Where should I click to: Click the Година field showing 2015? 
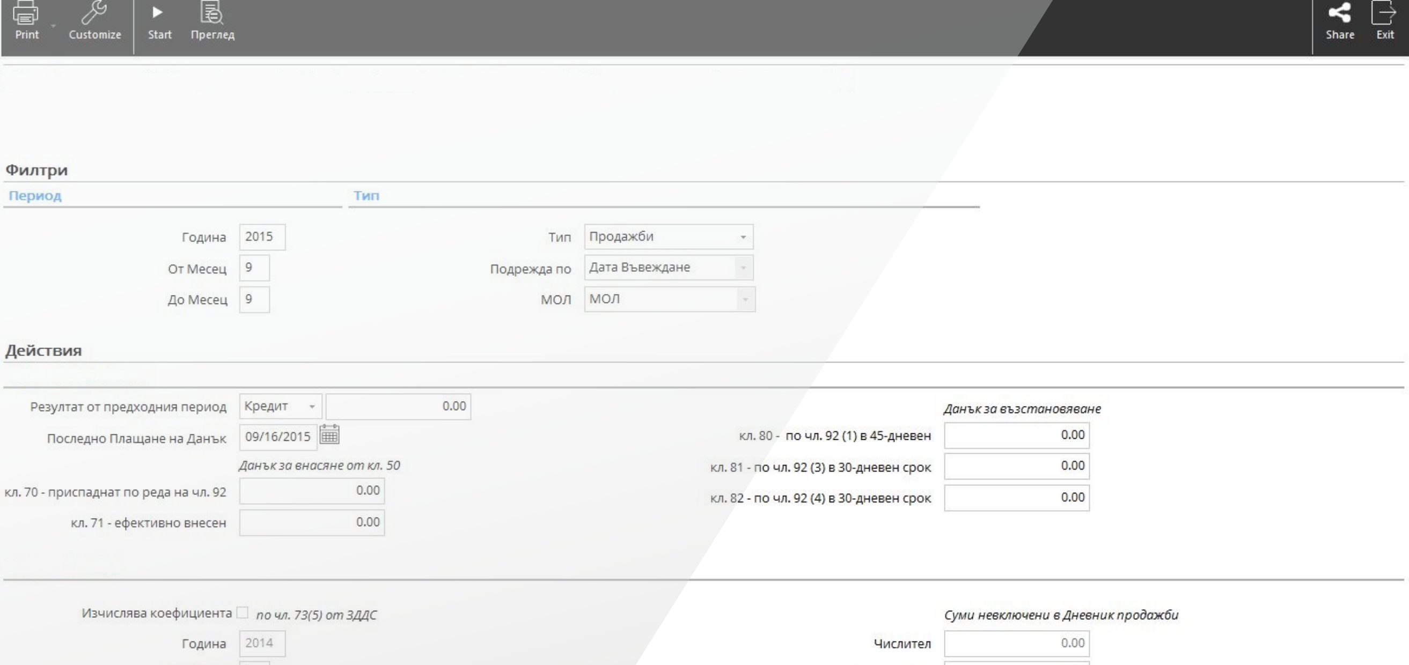click(x=261, y=238)
